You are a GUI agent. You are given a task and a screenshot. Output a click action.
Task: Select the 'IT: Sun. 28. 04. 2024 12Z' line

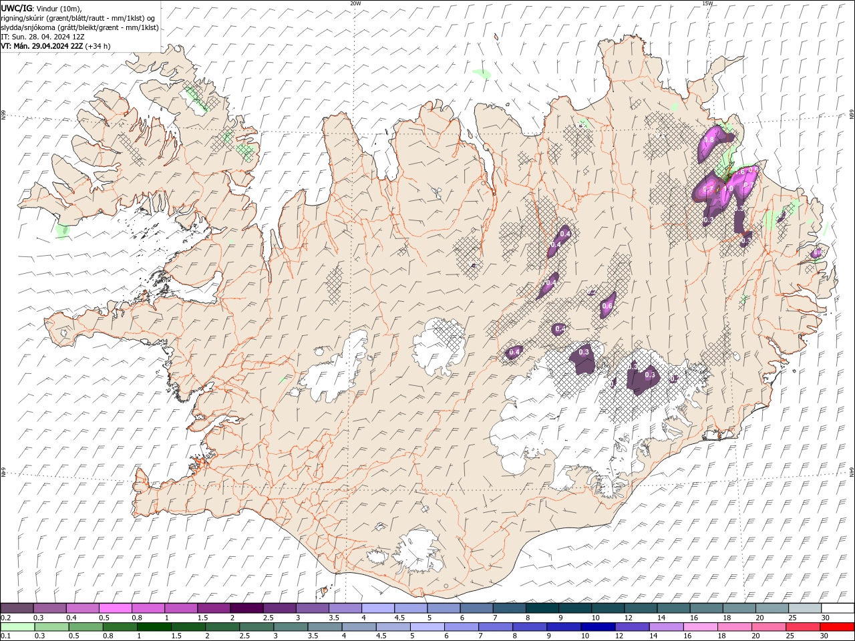(x=43, y=36)
